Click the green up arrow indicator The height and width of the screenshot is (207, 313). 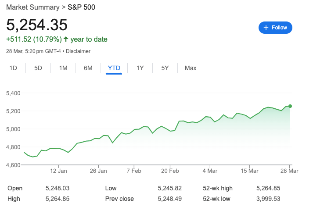tap(66, 39)
